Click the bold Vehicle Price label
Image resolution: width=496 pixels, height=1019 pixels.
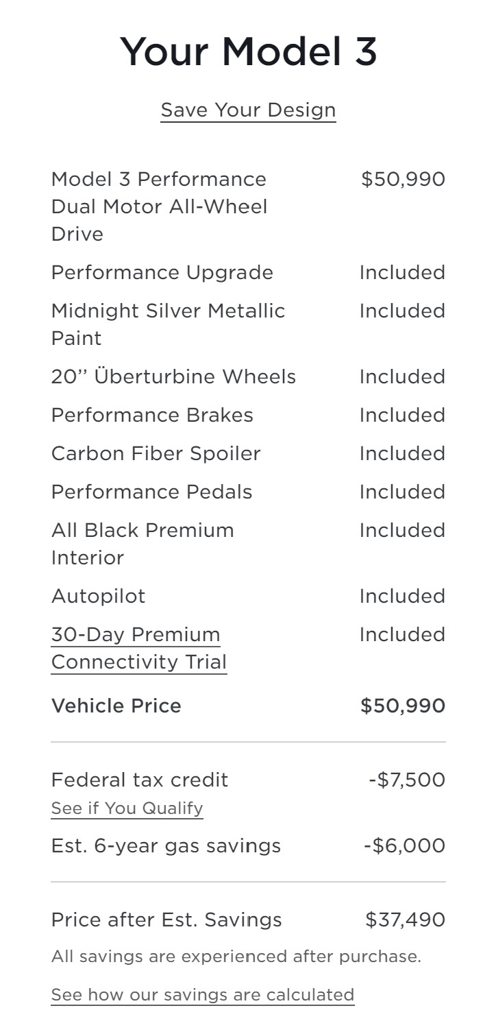coord(116,706)
